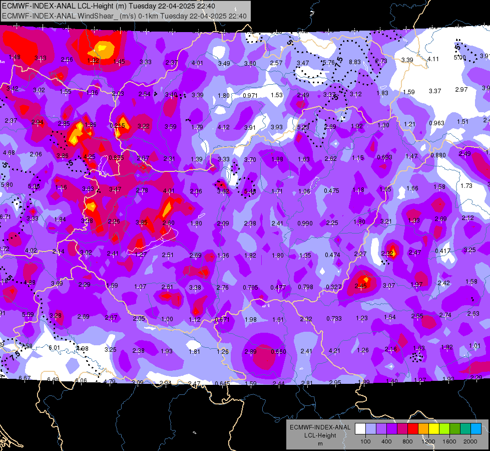
Task: Click the grid value 0.645
Action: 223,383
